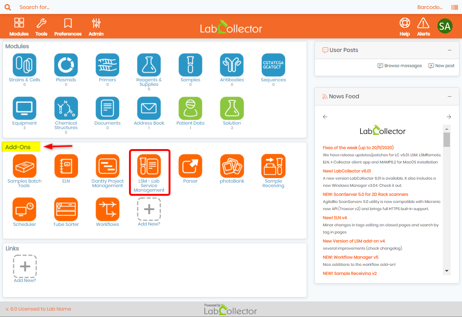The image size is (462, 317).
Task: Open 'NEW! Sample Receiving v2' news item
Action: click(350, 273)
